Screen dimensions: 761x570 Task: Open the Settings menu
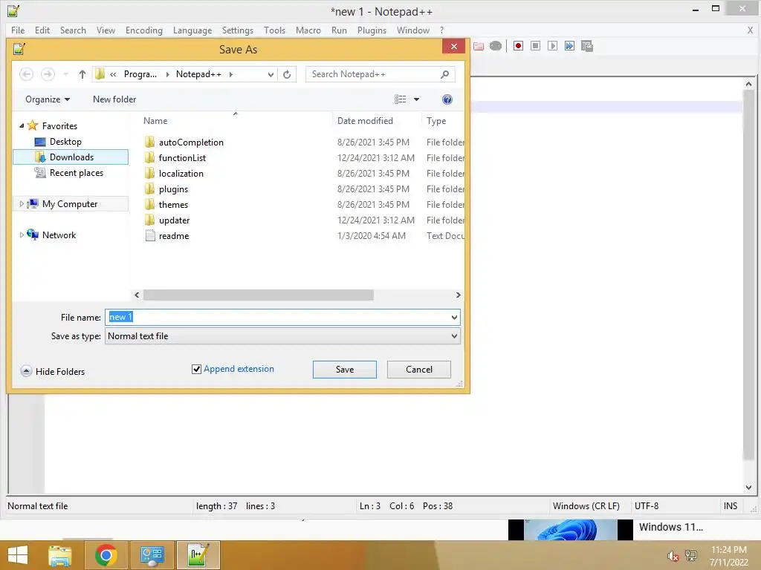(238, 30)
